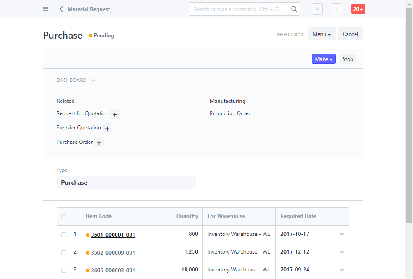
Task: Expand row 3 details arrow for 3605-000003-001
Action: tap(342, 270)
